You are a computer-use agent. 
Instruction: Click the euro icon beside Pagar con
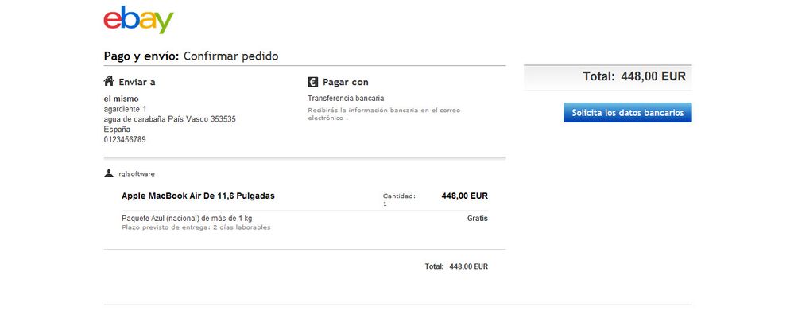(x=313, y=82)
